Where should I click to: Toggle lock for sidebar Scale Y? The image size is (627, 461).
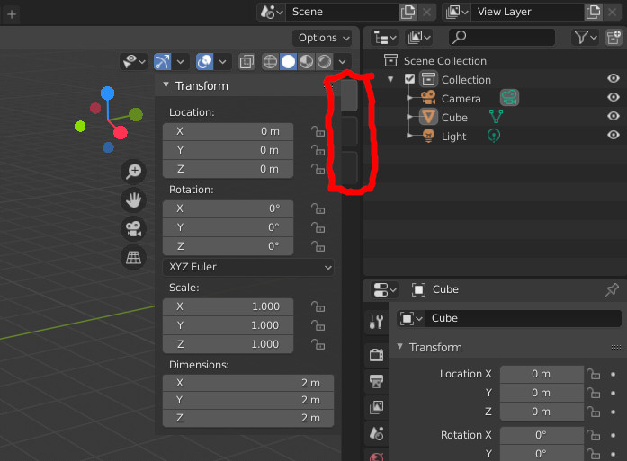pyautogui.click(x=318, y=325)
